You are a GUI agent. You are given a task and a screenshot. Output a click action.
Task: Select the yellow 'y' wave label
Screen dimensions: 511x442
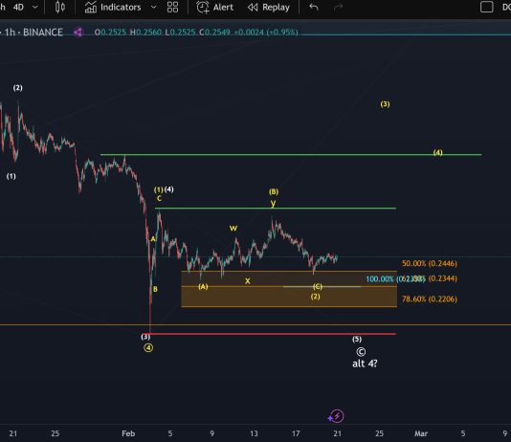point(273,203)
